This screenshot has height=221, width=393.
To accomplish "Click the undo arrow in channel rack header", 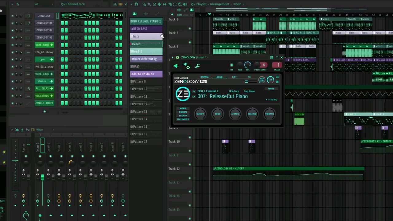I will coord(18,4).
